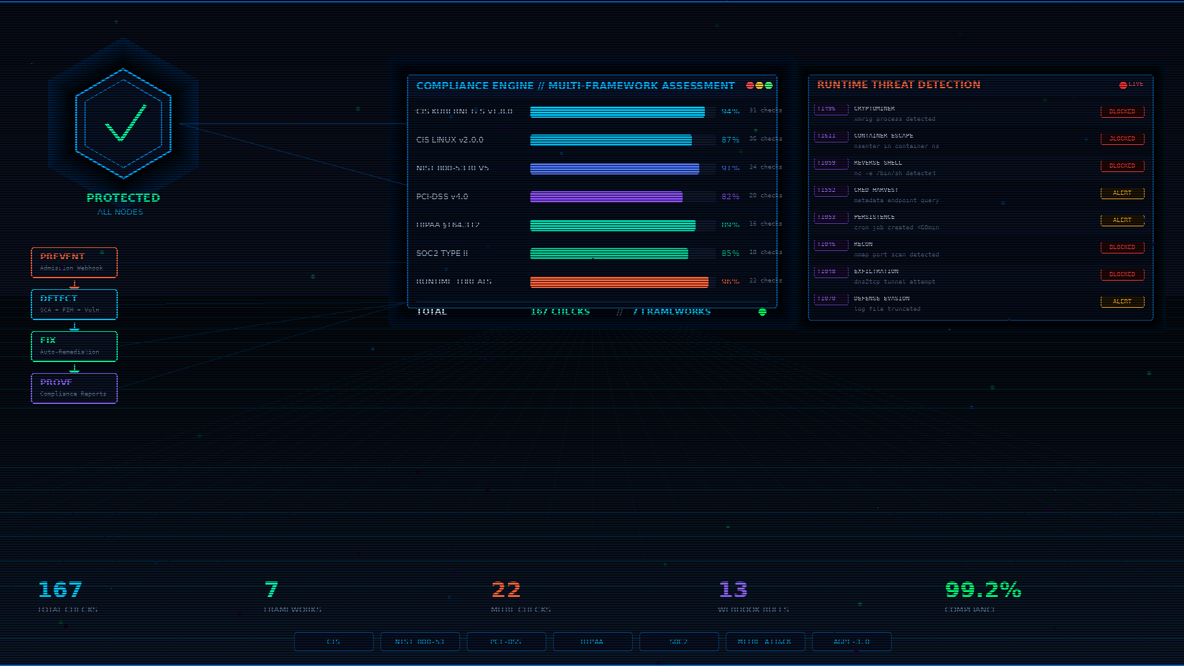The image size is (1184, 666).
Task: Select the CIS framework tab
Action: (x=334, y=642)
